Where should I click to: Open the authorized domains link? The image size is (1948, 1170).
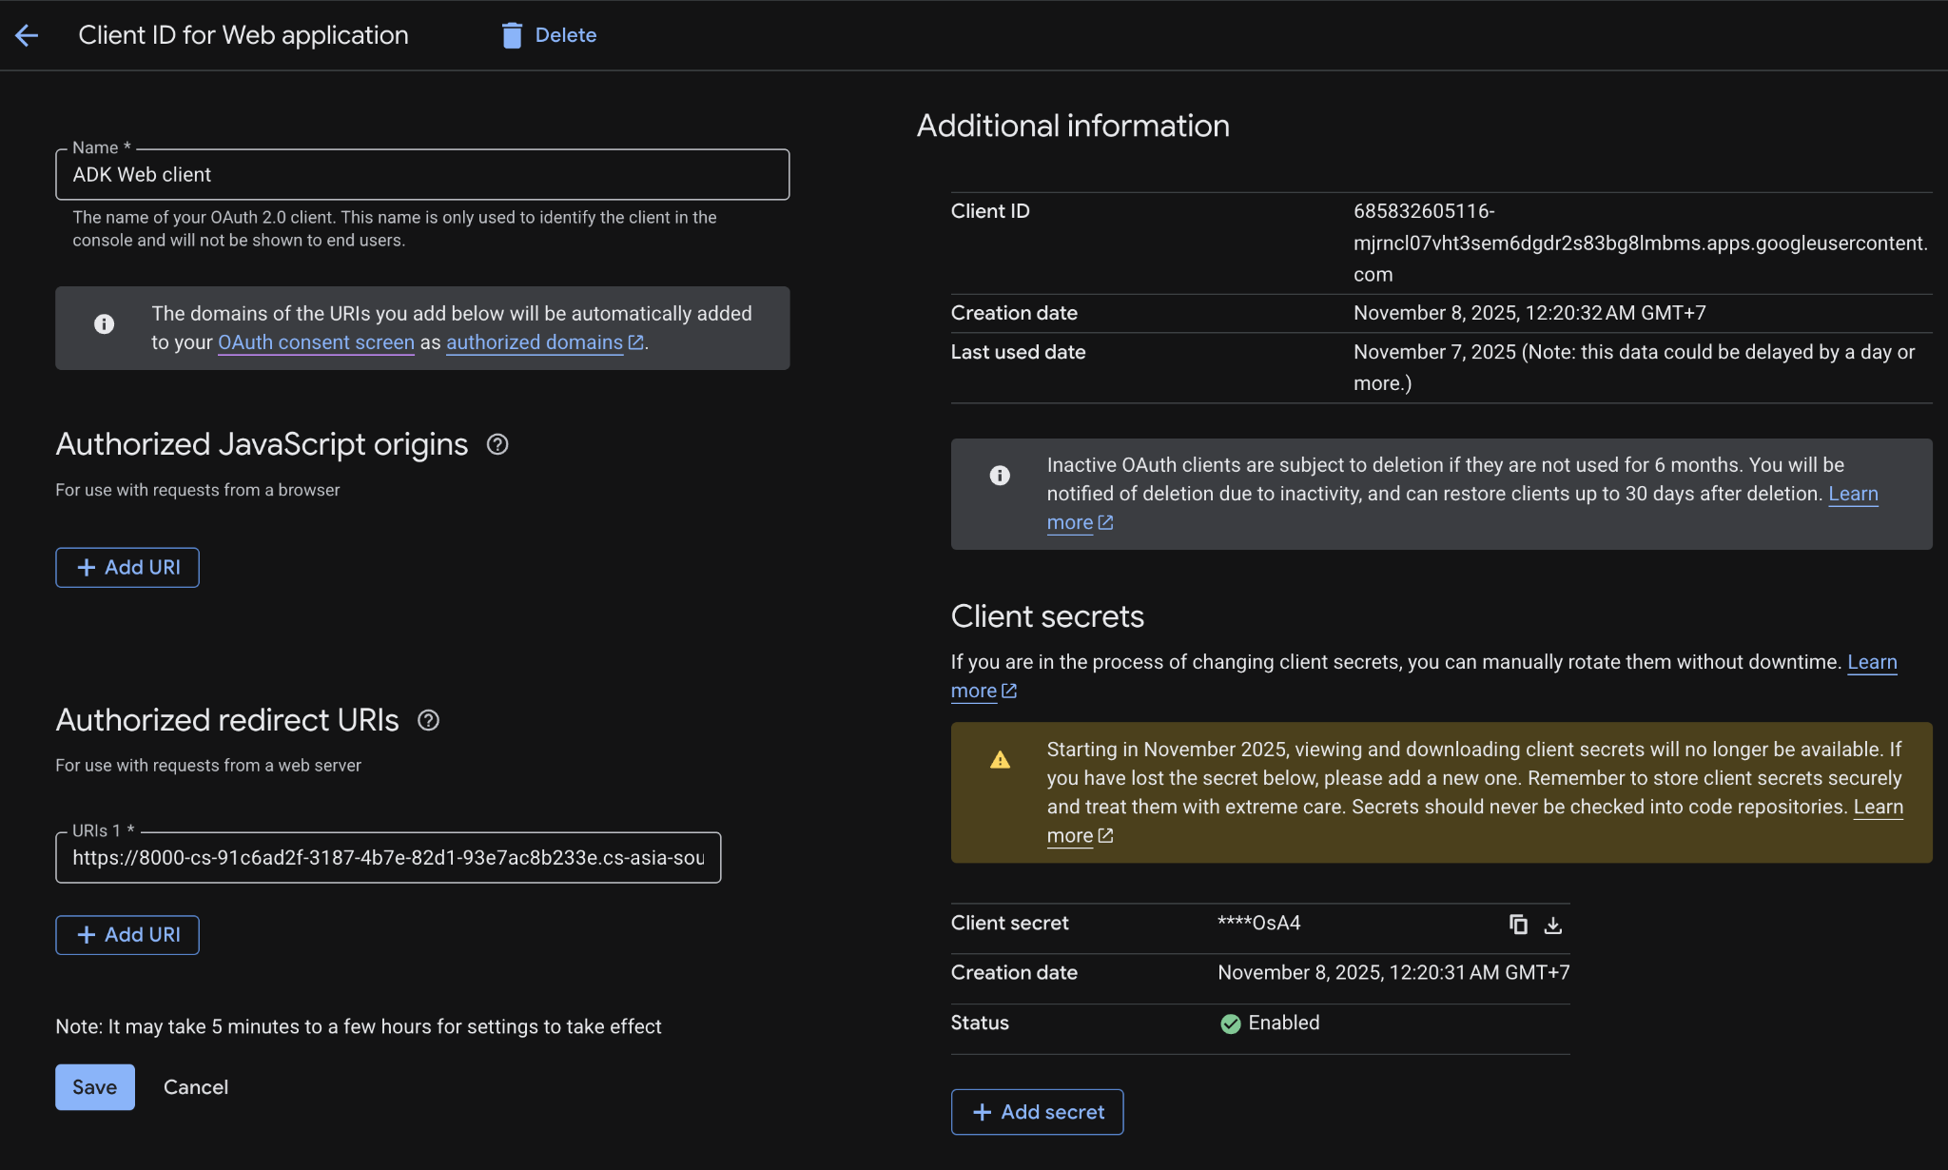(x=535, y=342)
